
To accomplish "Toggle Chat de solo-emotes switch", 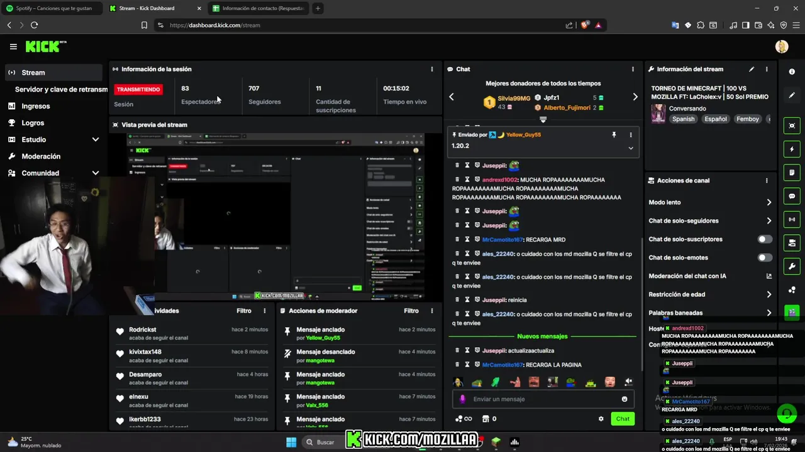I will [x=765, y=257].
